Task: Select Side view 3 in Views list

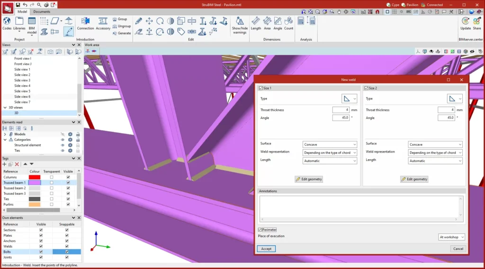Action: pyautogui.click(x=22, y=81)
